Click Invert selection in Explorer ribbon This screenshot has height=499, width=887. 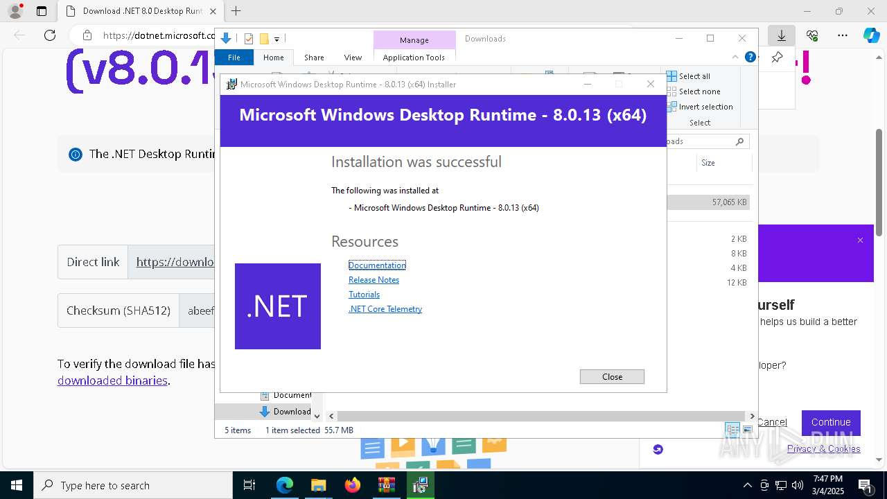700,107
